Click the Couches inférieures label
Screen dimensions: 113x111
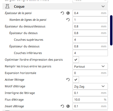coord(28,53)
